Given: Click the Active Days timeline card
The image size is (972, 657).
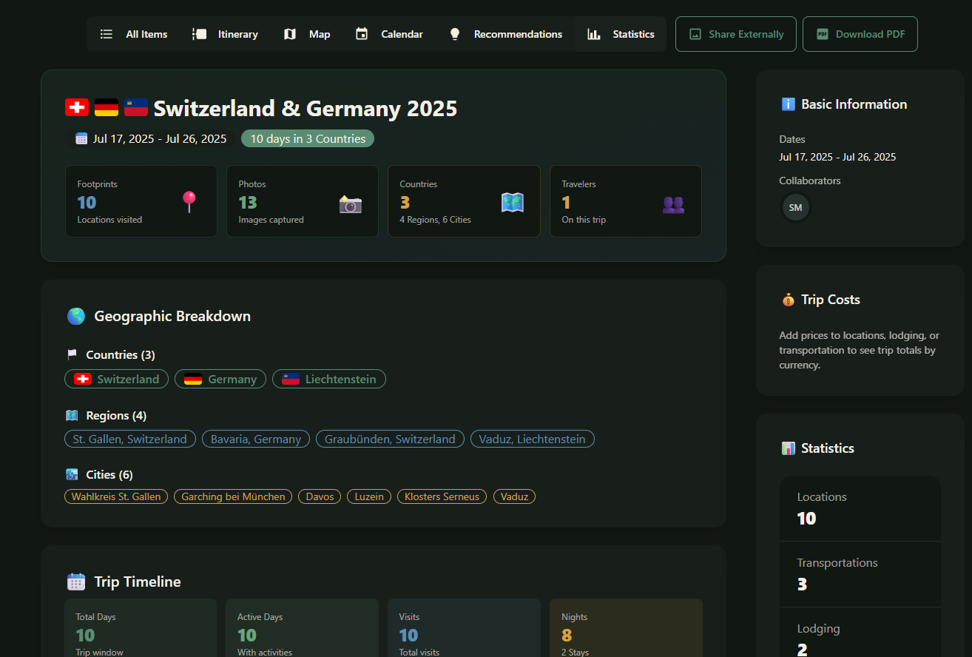Looking at the screenshot, I should 302,628.
